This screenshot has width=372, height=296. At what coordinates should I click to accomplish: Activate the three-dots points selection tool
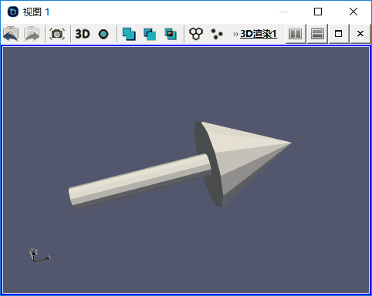pyautogui.click(x=217, y=34)
